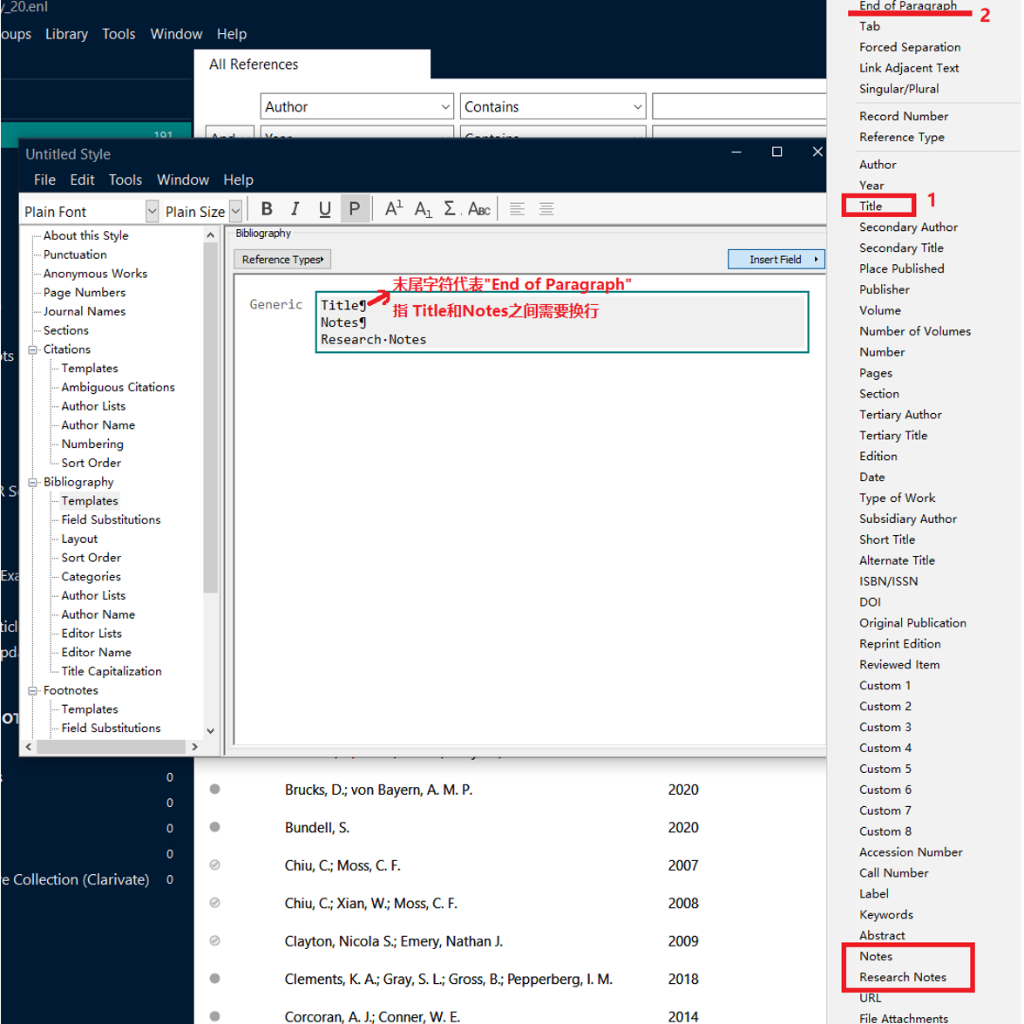Viewport: 1024px width, 1024px height.
Task: Select Abstract in Insert Field list
Action: click(x=882, y=935)
